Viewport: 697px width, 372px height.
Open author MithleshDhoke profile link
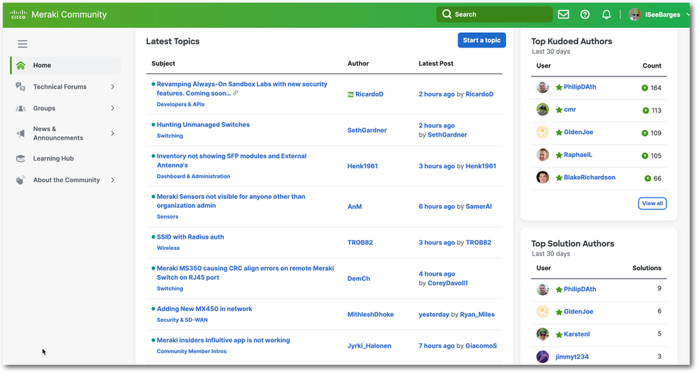pos(370,315)
